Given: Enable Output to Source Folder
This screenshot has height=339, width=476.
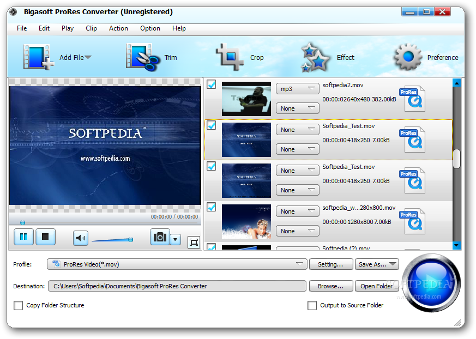Looking at the screenshot, I should 312,305.
